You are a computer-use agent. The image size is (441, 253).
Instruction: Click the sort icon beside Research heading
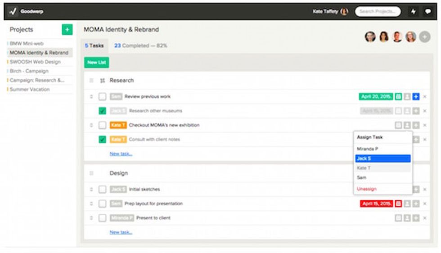coord(103,81)
